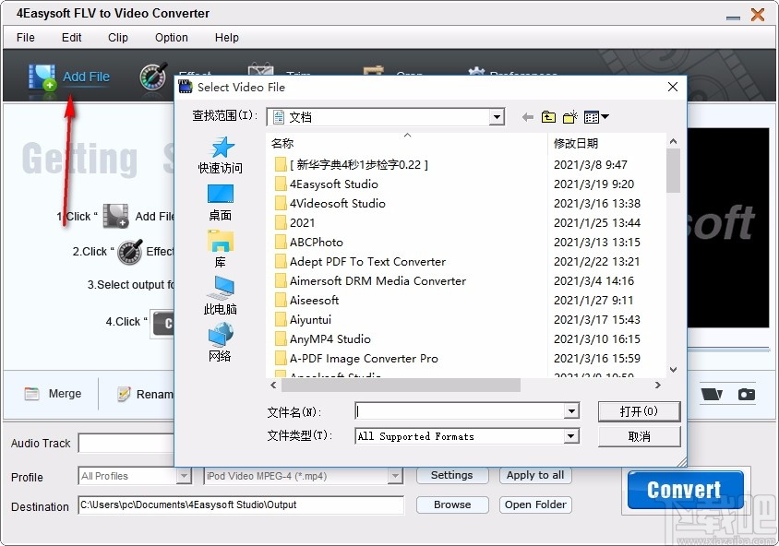Click the Add File toolbar icon

(x=42, y=76)
